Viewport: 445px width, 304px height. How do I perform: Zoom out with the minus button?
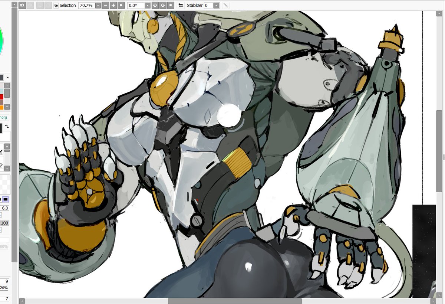tap(106, 6)
